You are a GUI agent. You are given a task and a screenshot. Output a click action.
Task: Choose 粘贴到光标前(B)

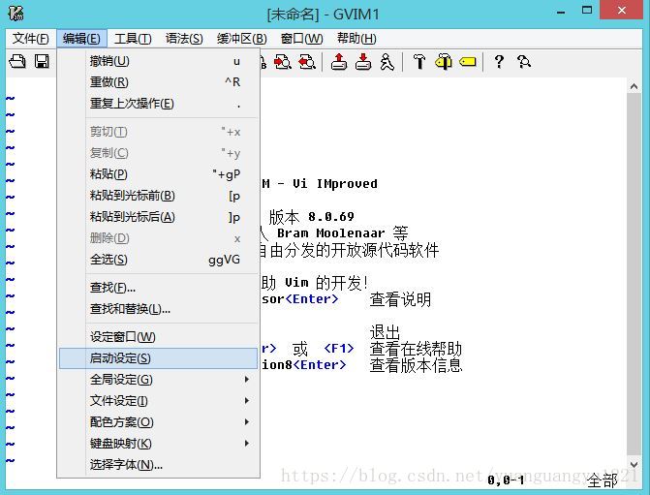pyautogui.click(x=158, y=196)
